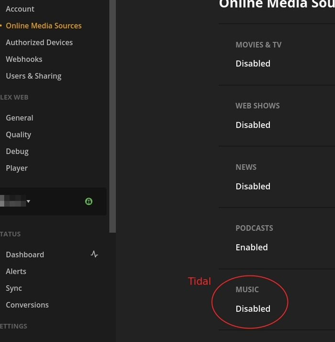
Task: Click the green lock secure connection icon
Action: point(89,202)
